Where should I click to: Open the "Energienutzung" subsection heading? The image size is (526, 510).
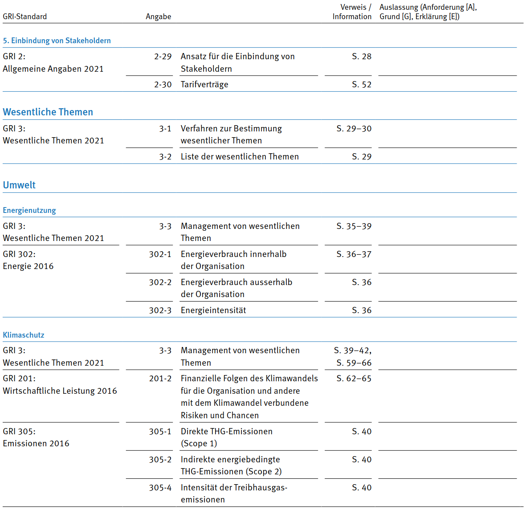29,210
